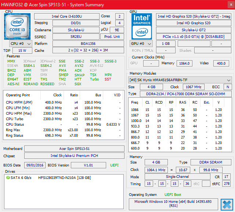Select the CPU Turbo row
Viewport: 235px width, 212px height.
point(64,119)
